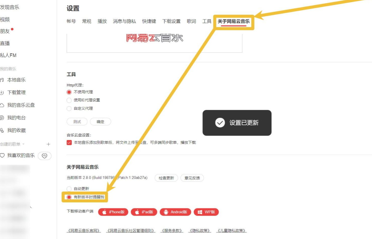Image resolution: width=372 pixels, height=239 pixels.
Task: Switch to the 播放 settings tab
Action: click(x=102, y=21)
